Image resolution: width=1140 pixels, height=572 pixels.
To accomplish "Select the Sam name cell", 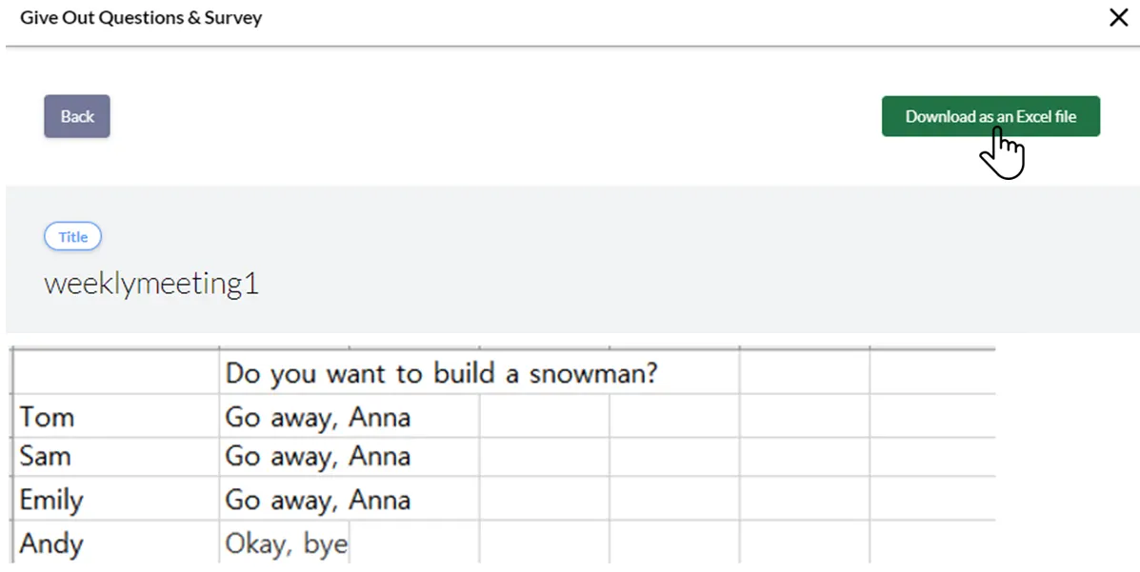I will coord(46,456).
